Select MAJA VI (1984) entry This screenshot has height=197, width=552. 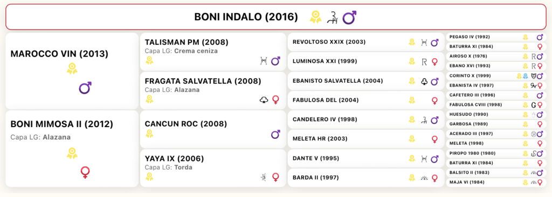click(x=496, y=182)
